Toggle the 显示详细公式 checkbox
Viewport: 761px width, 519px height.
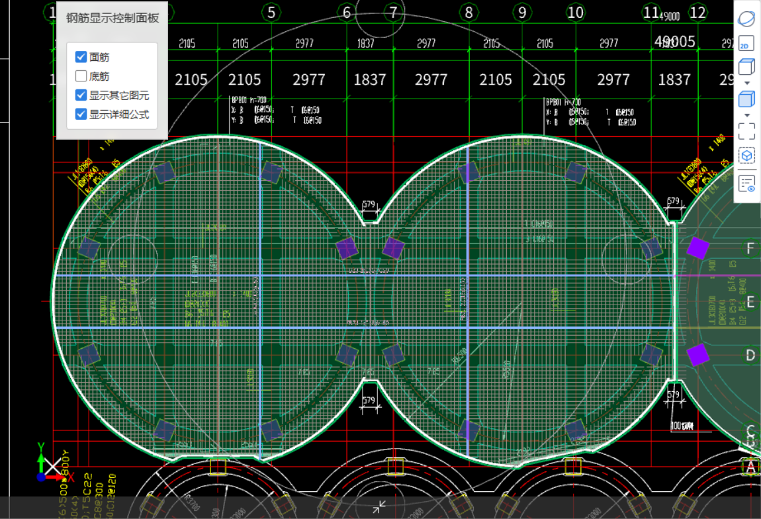(81, 114)
